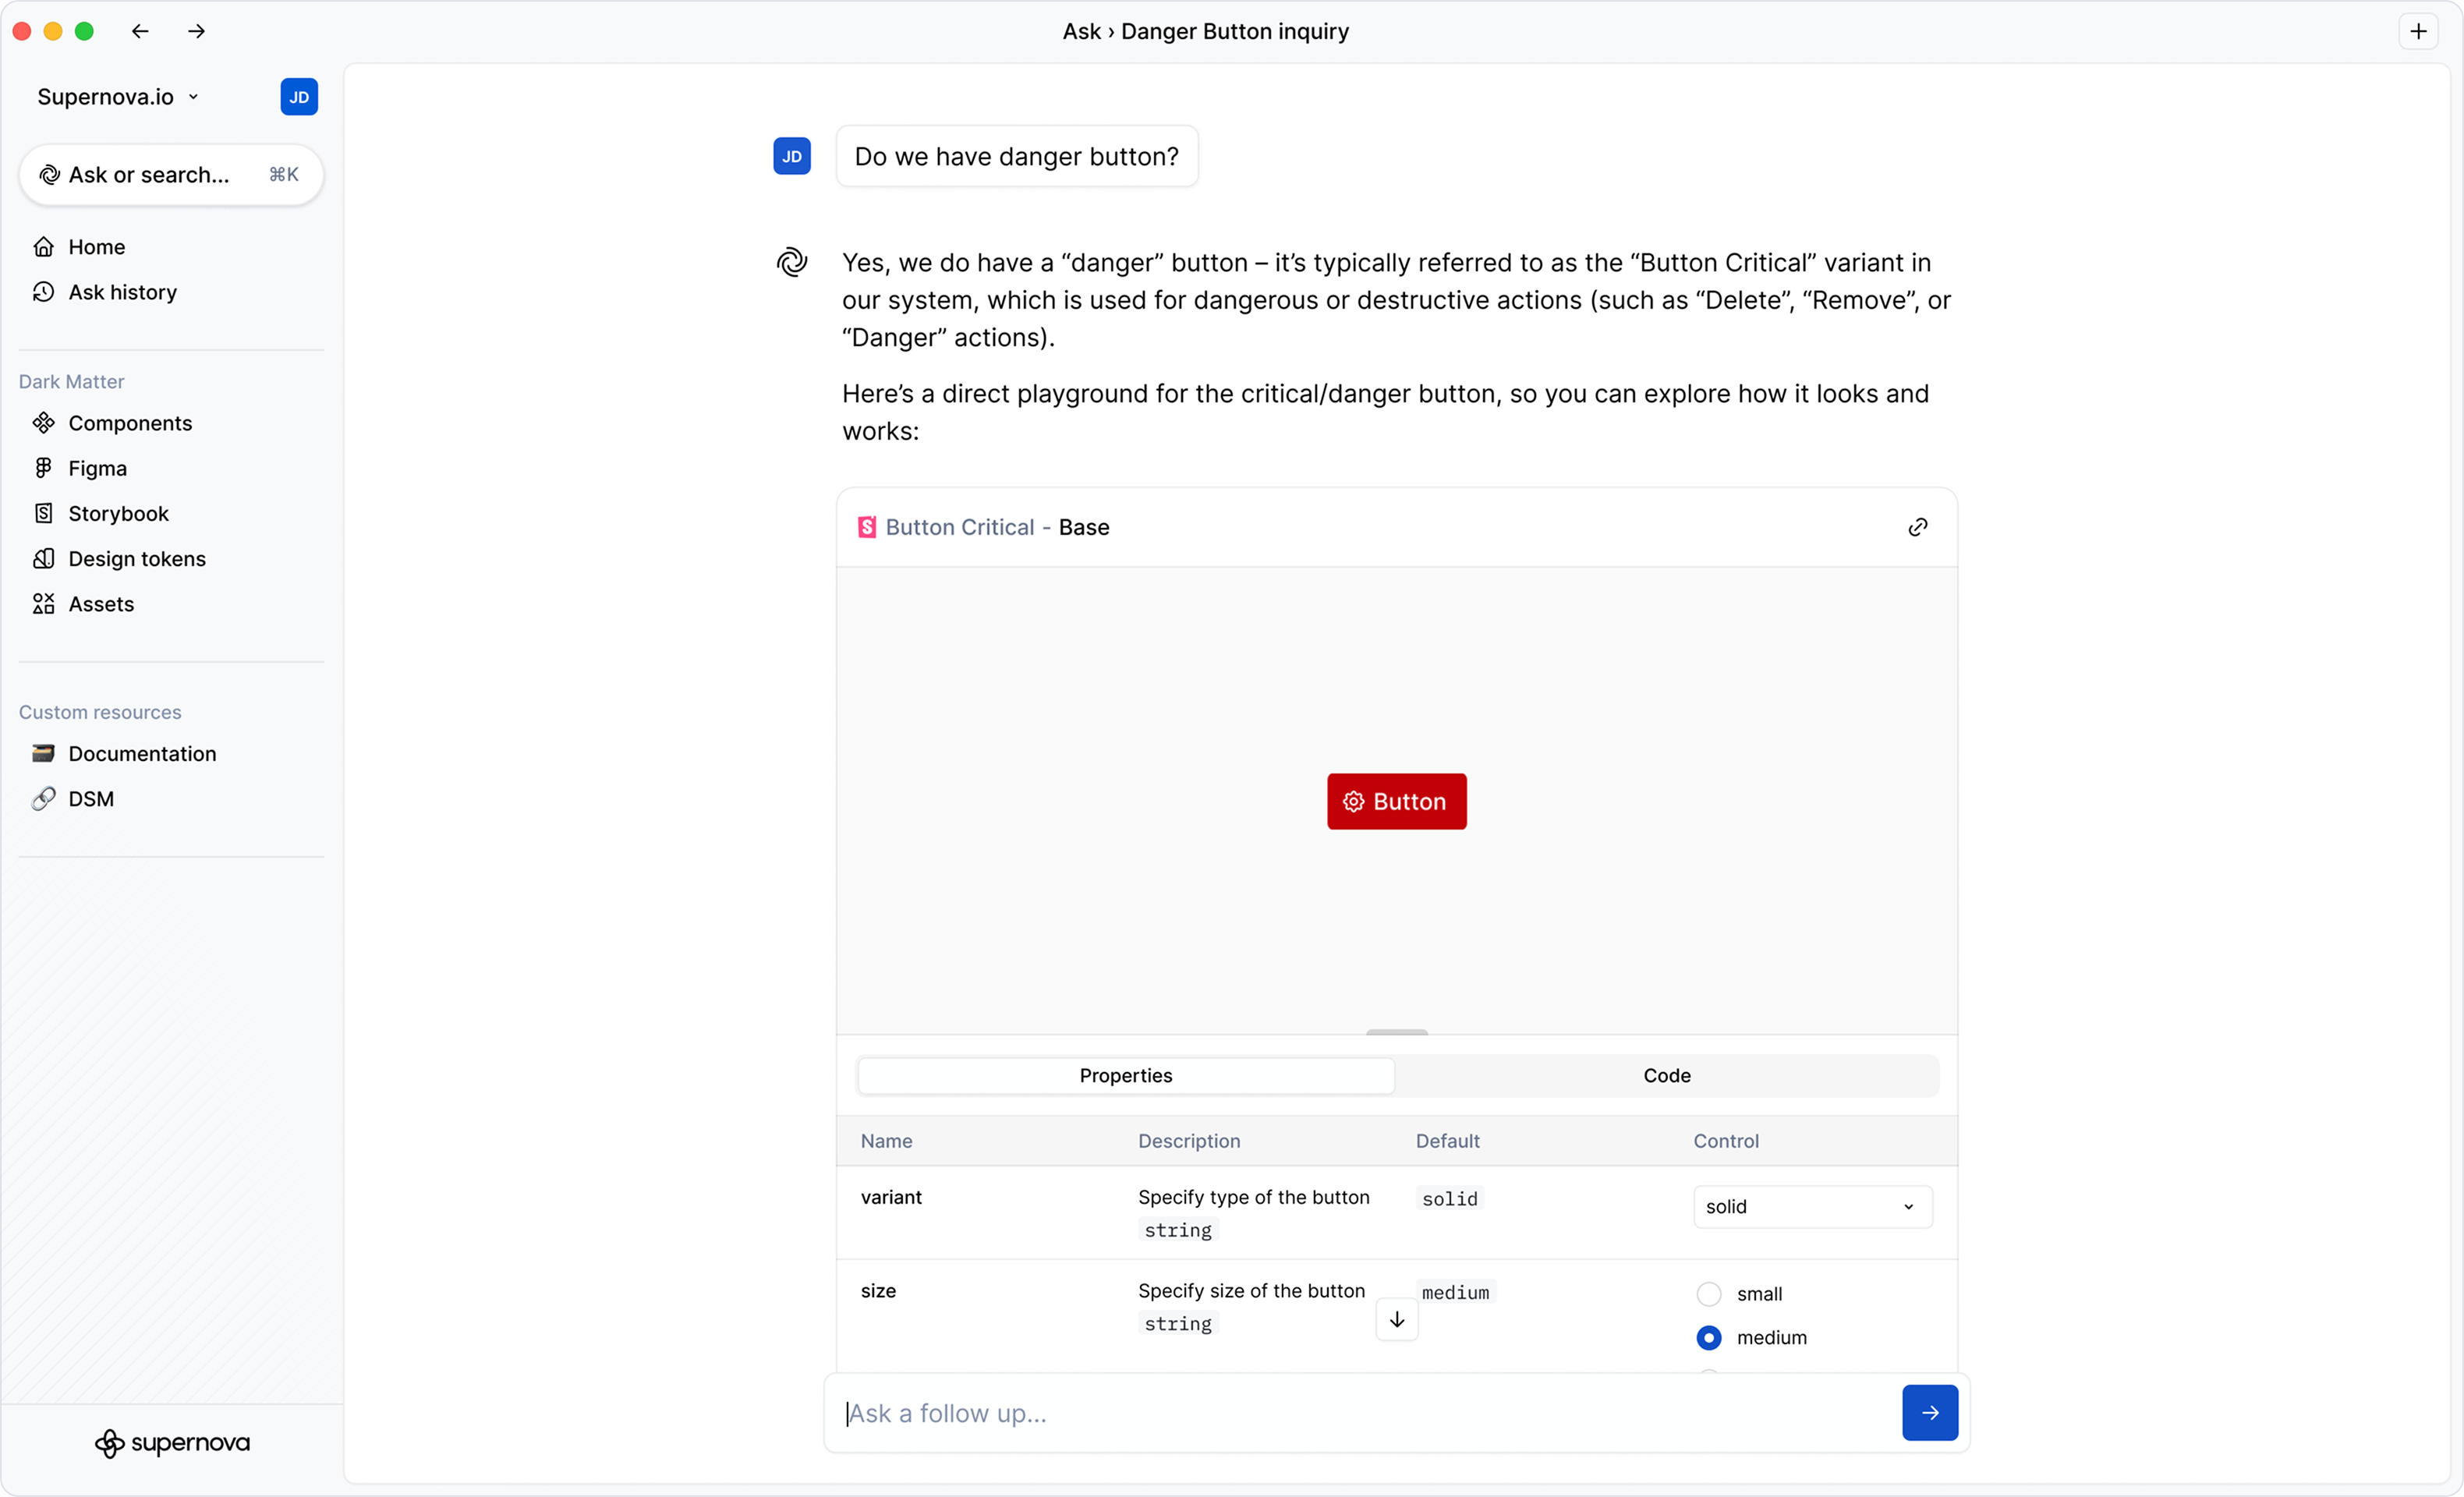Viewport: 2464px width, 1497px height.
Task: Open the solid variant dropdown
Action: [1811, 1207]
